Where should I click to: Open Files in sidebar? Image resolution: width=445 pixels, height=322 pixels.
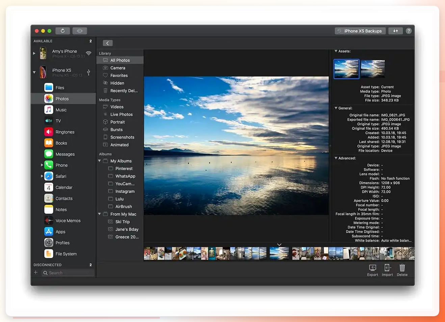pyautogui.click(x=64, y=88)
